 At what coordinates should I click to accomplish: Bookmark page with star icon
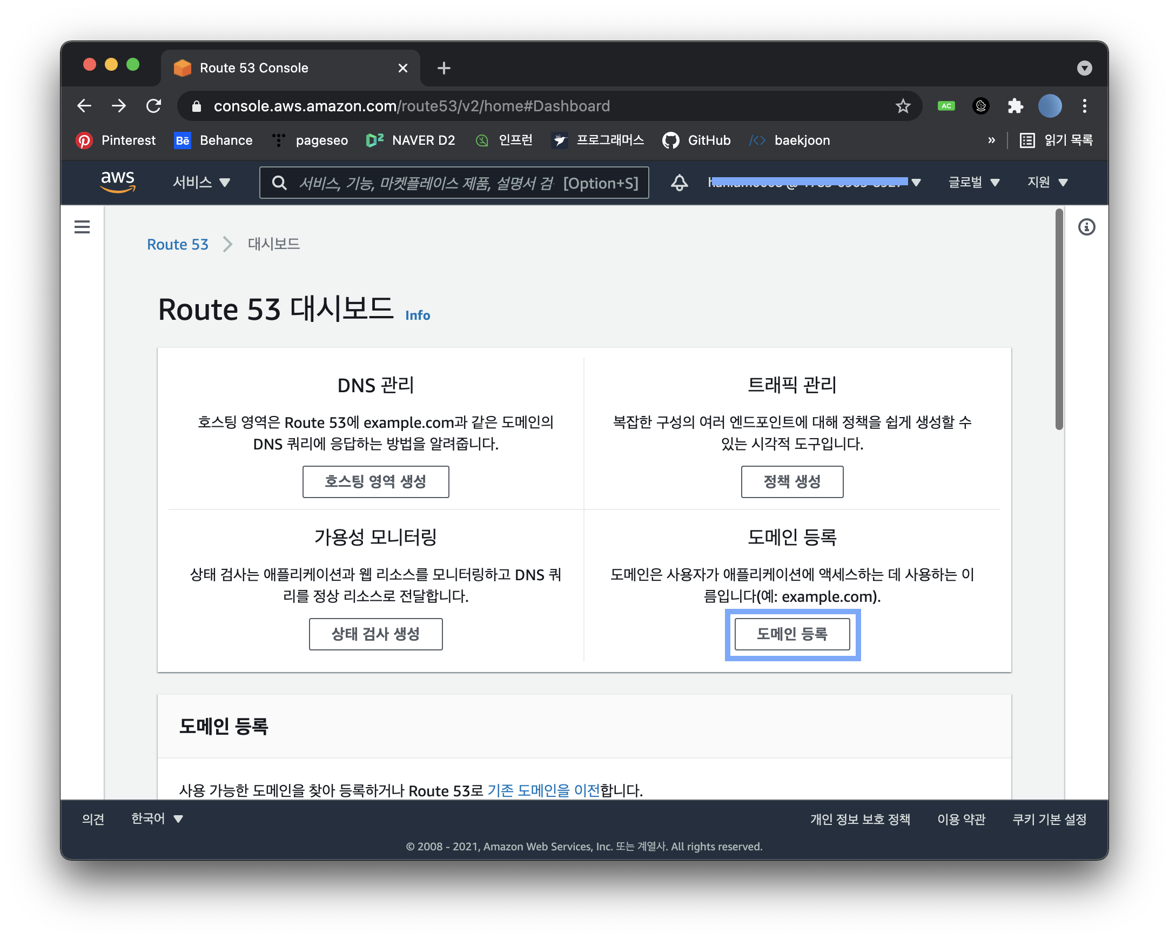click(902, 106)
